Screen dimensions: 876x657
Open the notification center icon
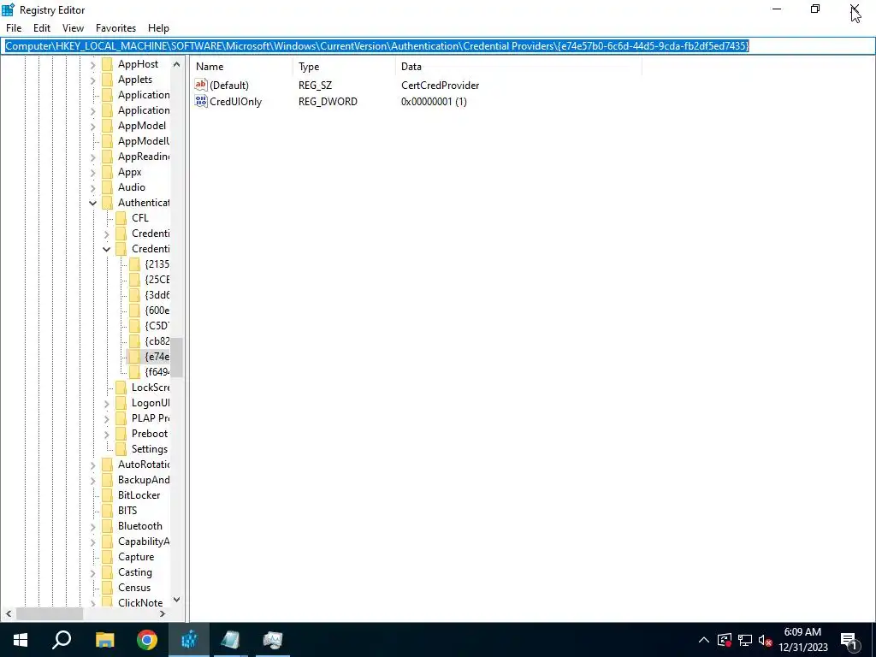coord(849,640)
